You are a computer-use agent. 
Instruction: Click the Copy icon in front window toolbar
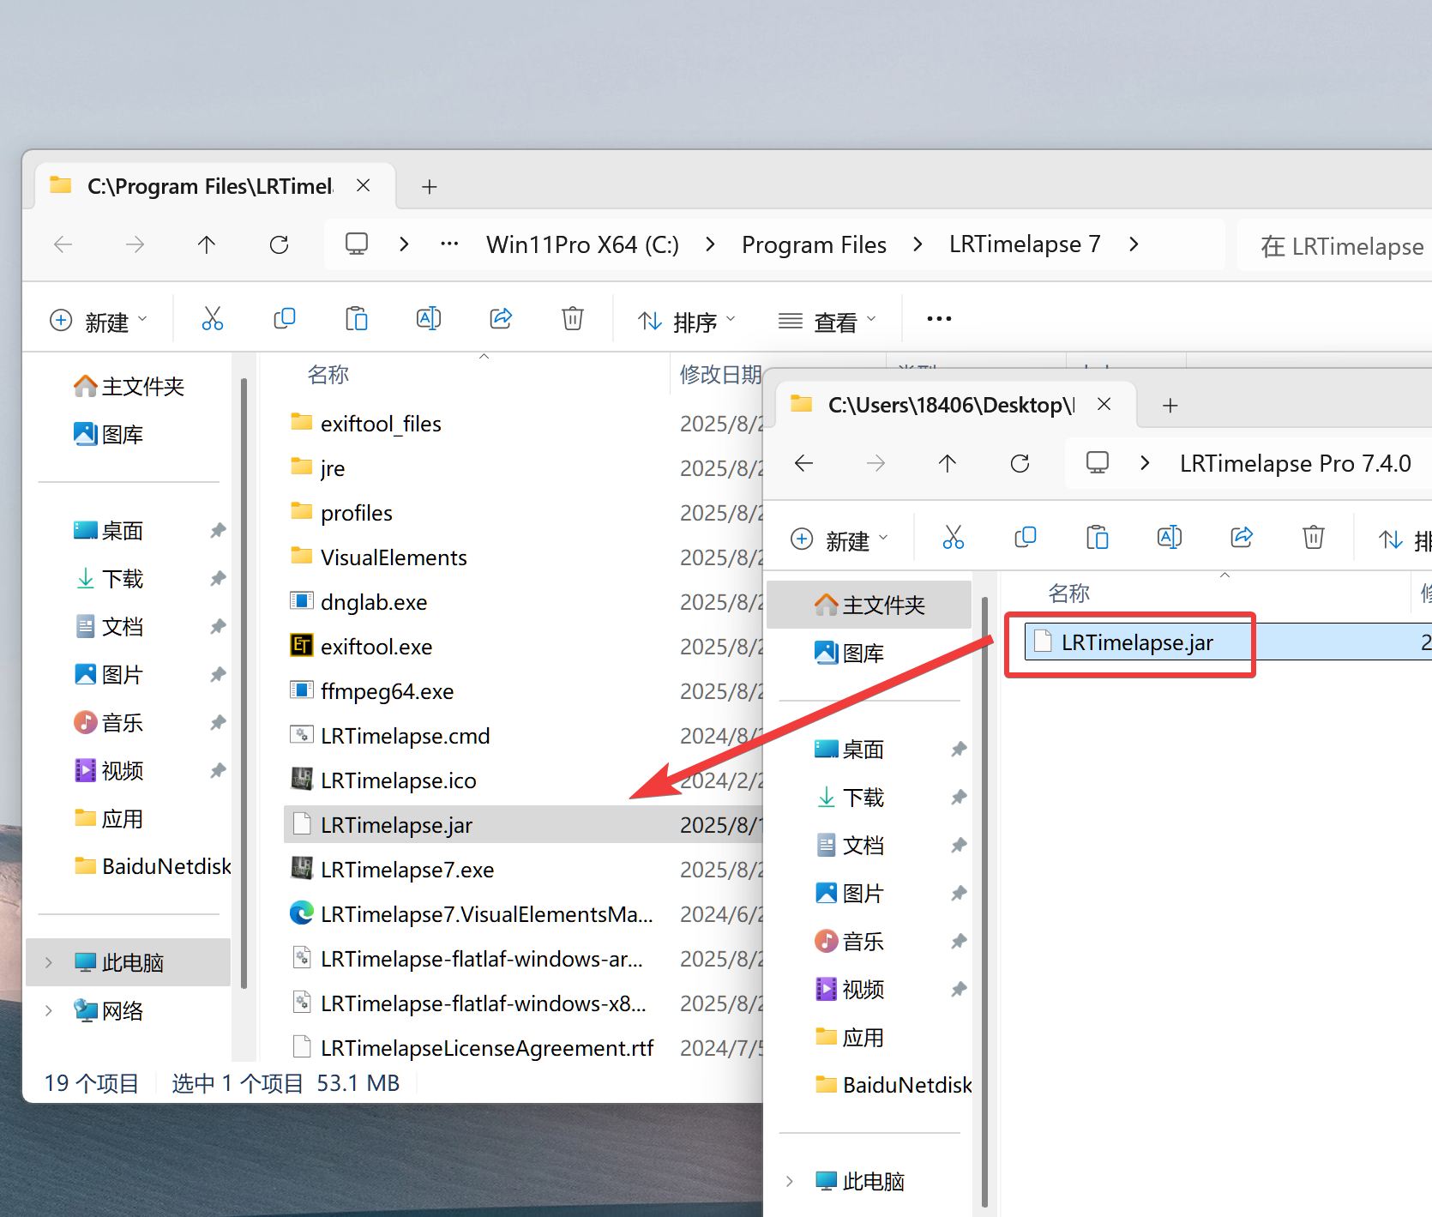[x=1026, y=538]
